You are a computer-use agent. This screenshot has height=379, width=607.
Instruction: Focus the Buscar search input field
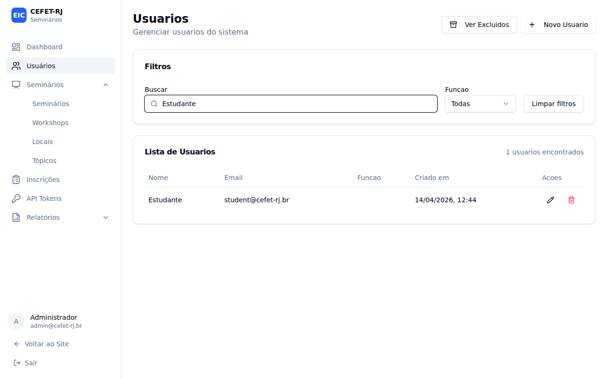click(291, 104)
